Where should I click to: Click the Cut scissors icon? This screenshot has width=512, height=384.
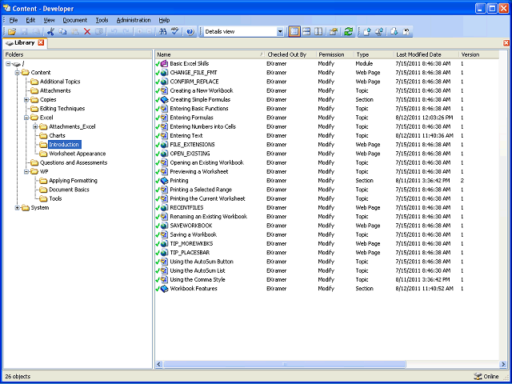(50, 32)
